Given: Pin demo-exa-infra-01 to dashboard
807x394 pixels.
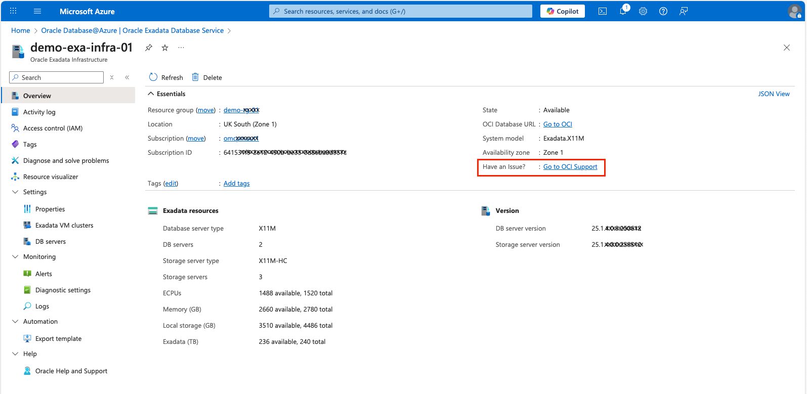Looking at the screenshot, I should point(149,48).
